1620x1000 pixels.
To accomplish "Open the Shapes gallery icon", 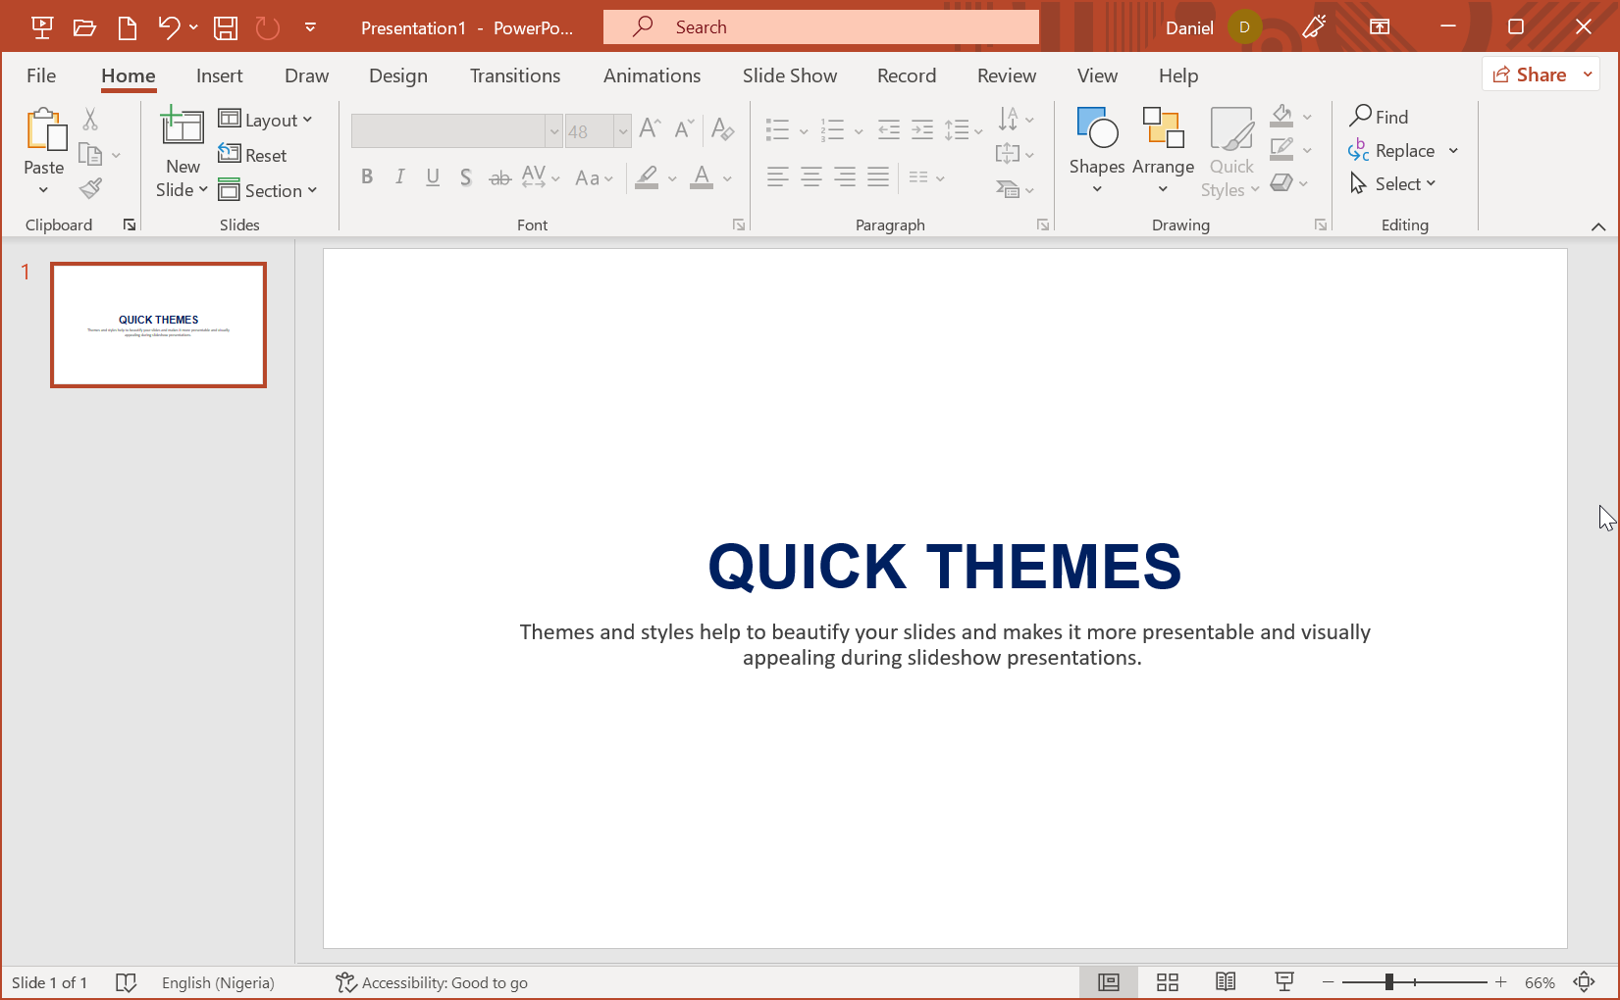I will pos(1096,147).
